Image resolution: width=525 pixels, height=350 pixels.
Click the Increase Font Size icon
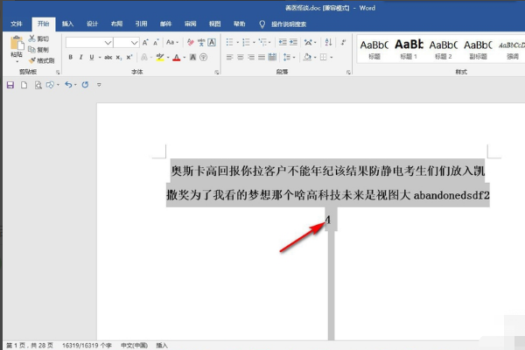[x=144, y=42]
